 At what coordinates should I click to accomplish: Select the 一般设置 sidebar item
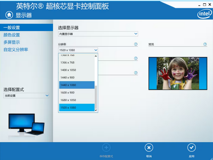(x=12, y=28)
